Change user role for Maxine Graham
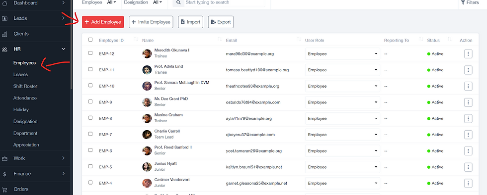Screen dimensions: 487x195 click(342, 119)
